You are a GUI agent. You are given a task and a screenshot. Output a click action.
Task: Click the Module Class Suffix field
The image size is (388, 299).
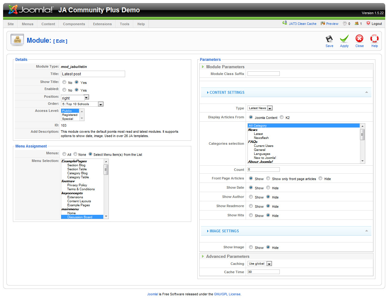tap(263, 74)
